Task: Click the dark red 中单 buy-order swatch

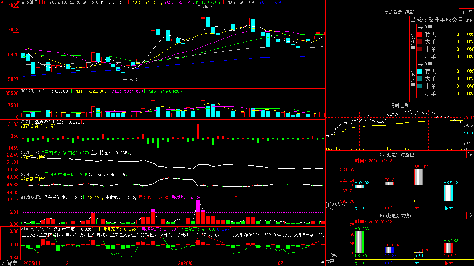Action: click(419, 49)
